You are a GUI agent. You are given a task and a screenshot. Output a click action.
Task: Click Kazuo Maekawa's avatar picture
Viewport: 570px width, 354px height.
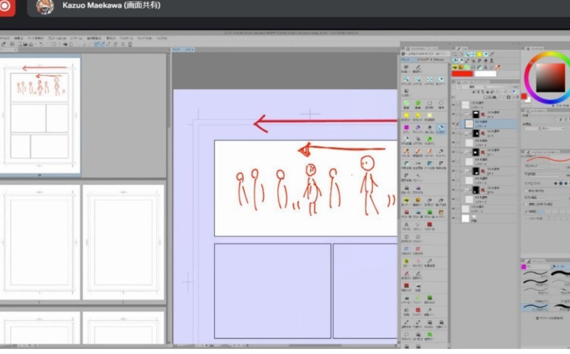click(45, 7)
